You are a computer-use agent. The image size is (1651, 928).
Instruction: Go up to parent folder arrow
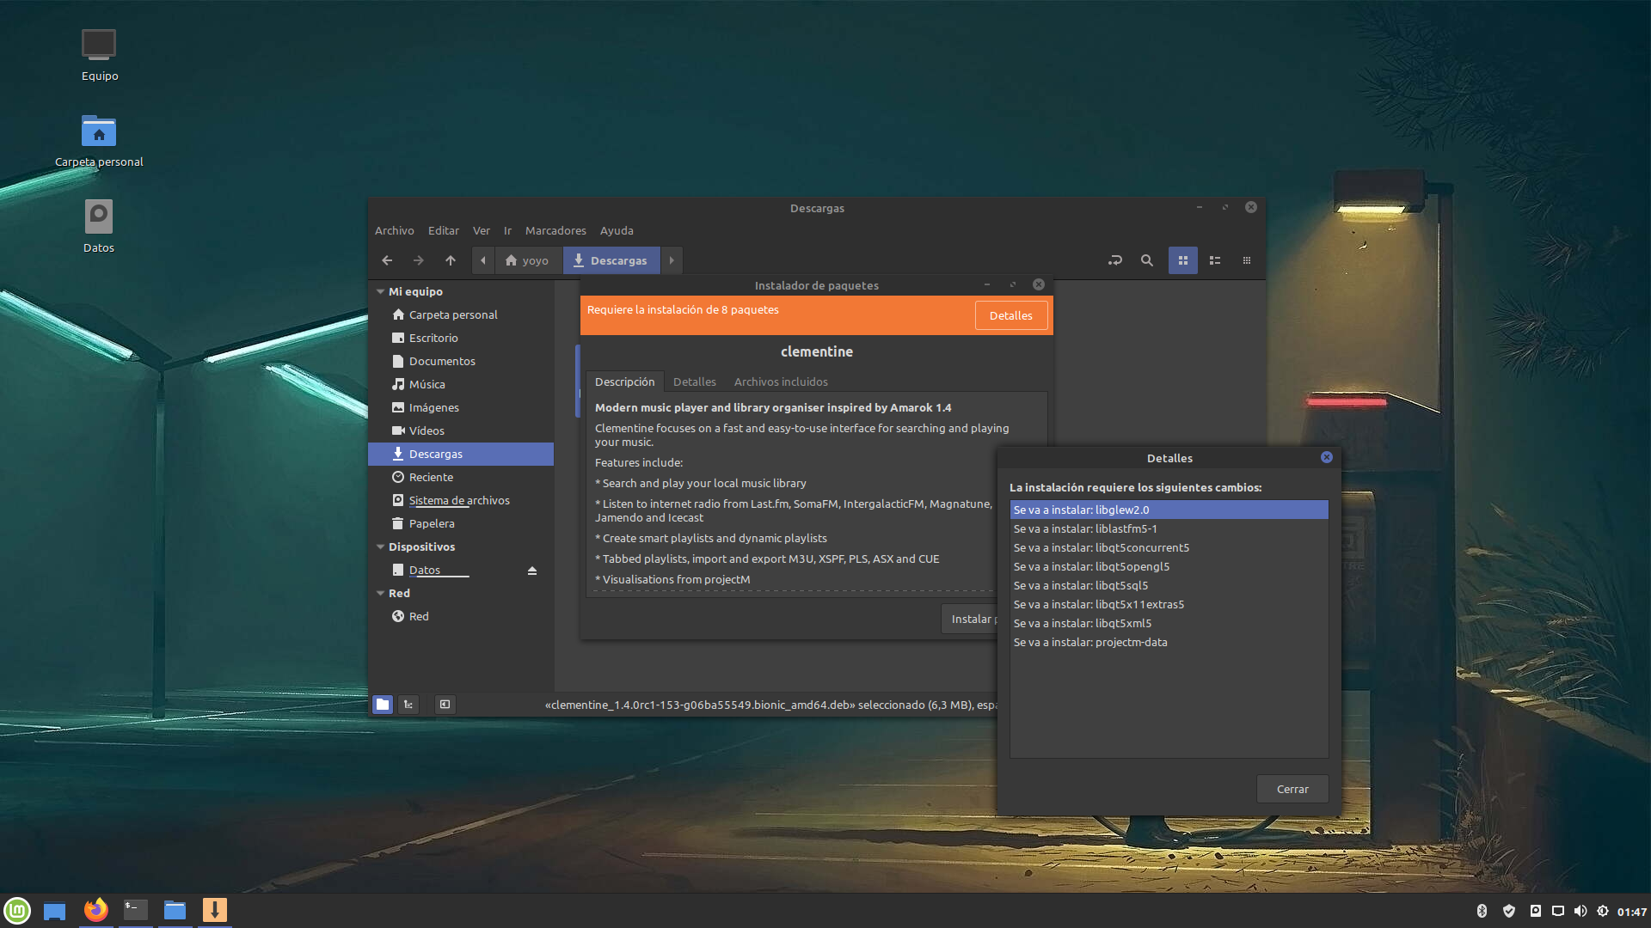click(x=451, y=260)
